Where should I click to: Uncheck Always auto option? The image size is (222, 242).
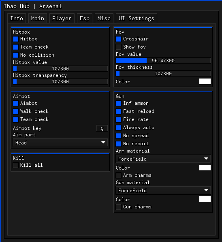click(118, 127)
